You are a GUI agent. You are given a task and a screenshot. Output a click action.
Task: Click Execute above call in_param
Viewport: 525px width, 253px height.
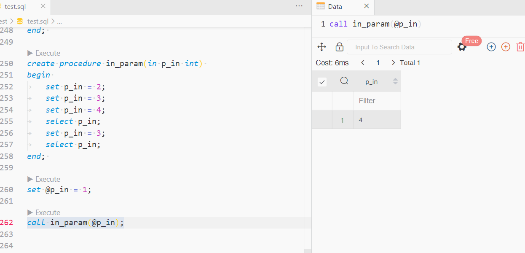click(x=44, y=213)
